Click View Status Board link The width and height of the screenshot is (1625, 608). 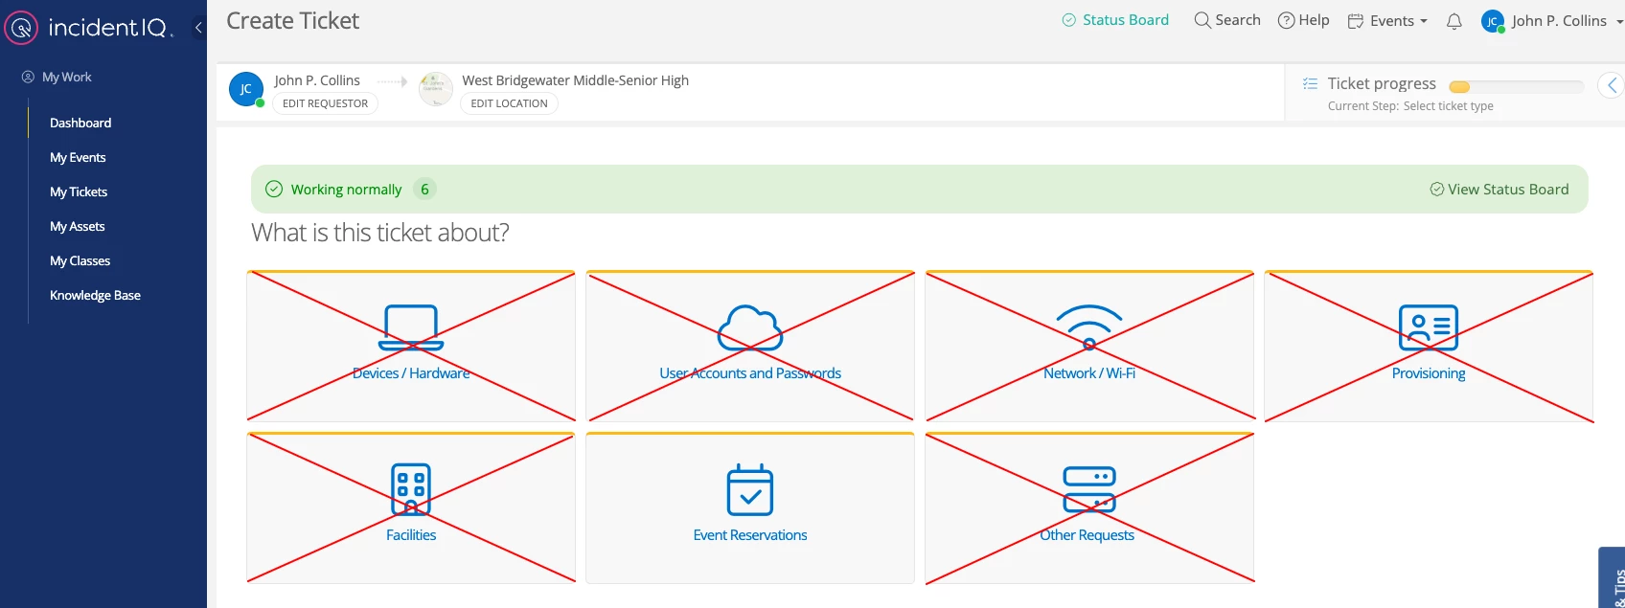[x=1499, y=190]
